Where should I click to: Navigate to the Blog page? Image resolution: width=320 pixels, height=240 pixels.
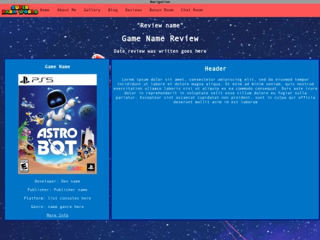pos(113,10)
